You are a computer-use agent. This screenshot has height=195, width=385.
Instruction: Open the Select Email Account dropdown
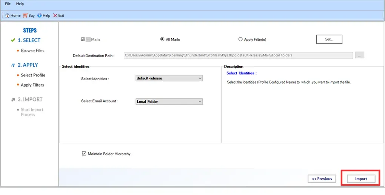tap(169, 101)
